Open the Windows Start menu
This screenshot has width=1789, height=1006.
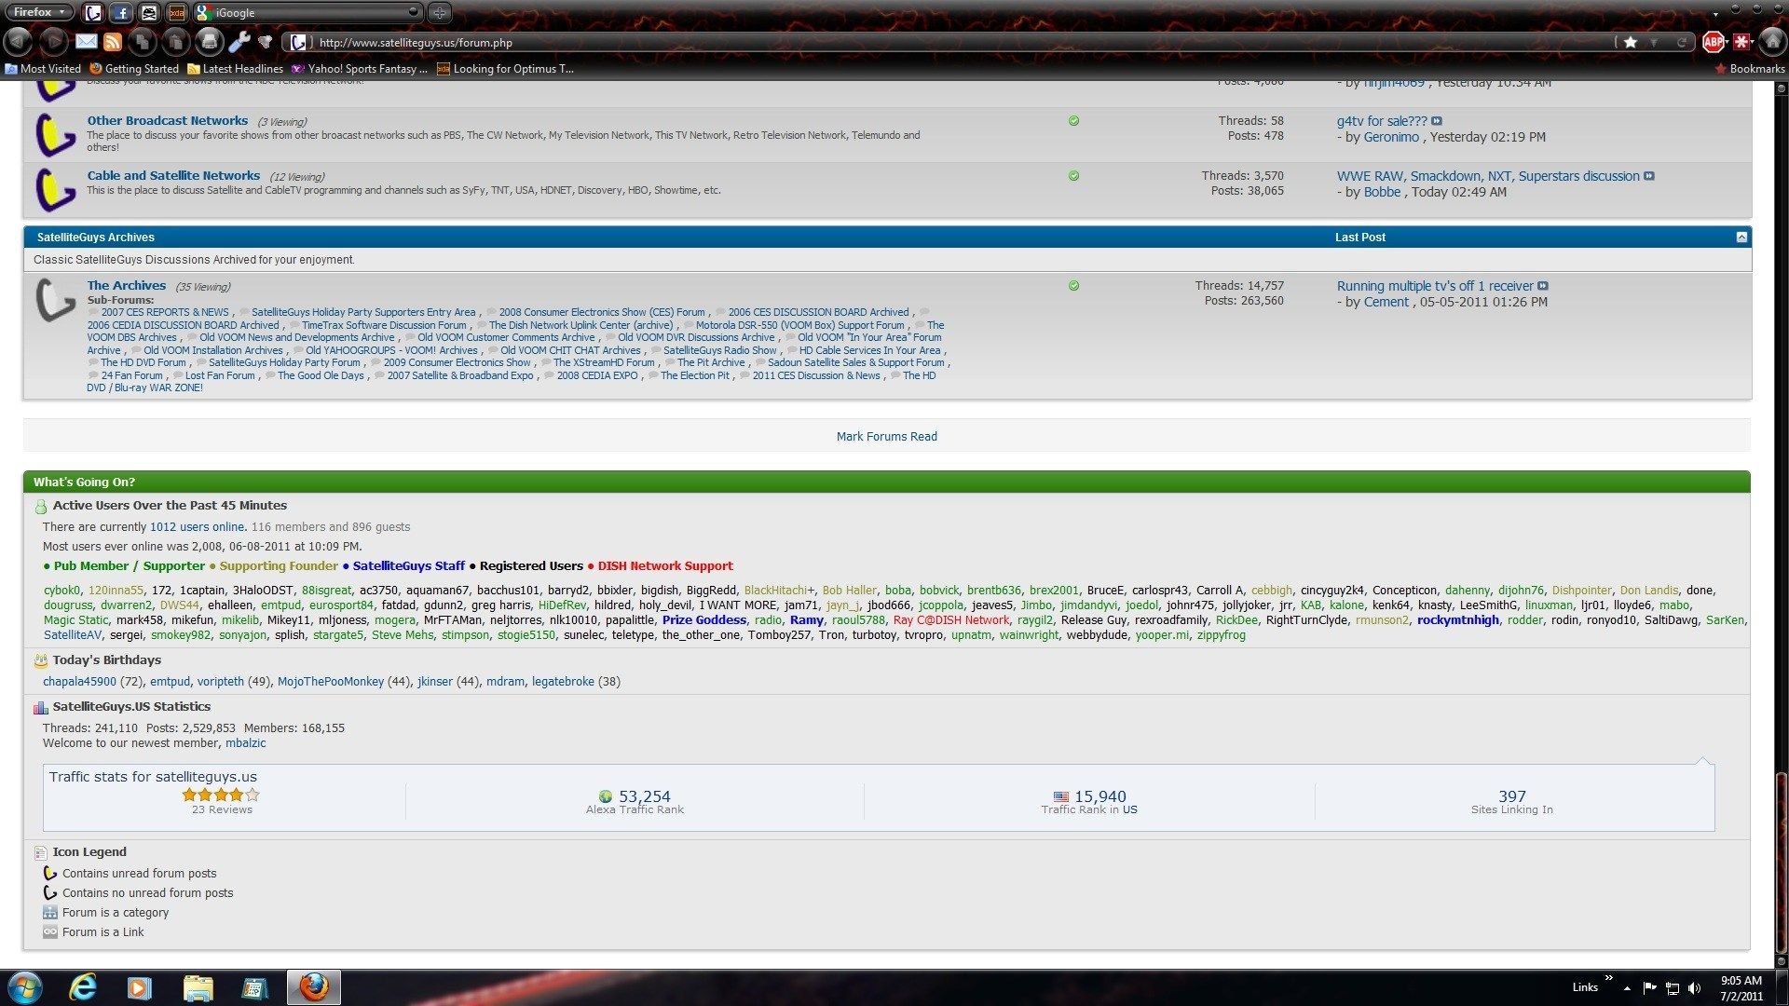point(24,987)
